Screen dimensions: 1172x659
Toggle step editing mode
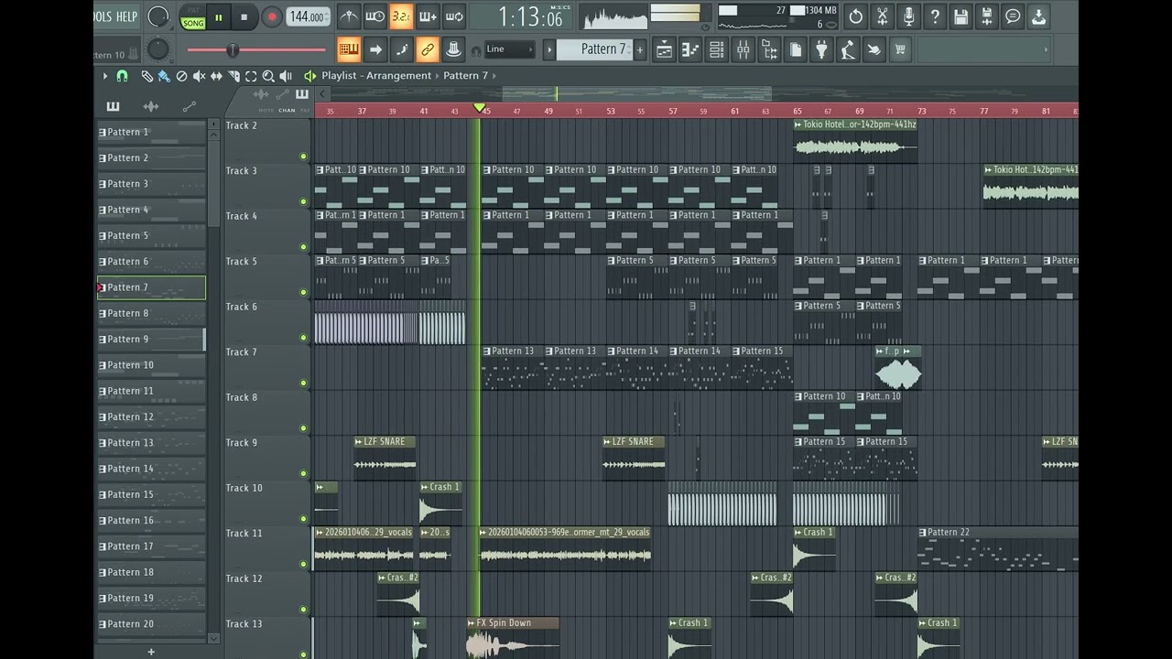pyautogui.click(x=401, y=49)
